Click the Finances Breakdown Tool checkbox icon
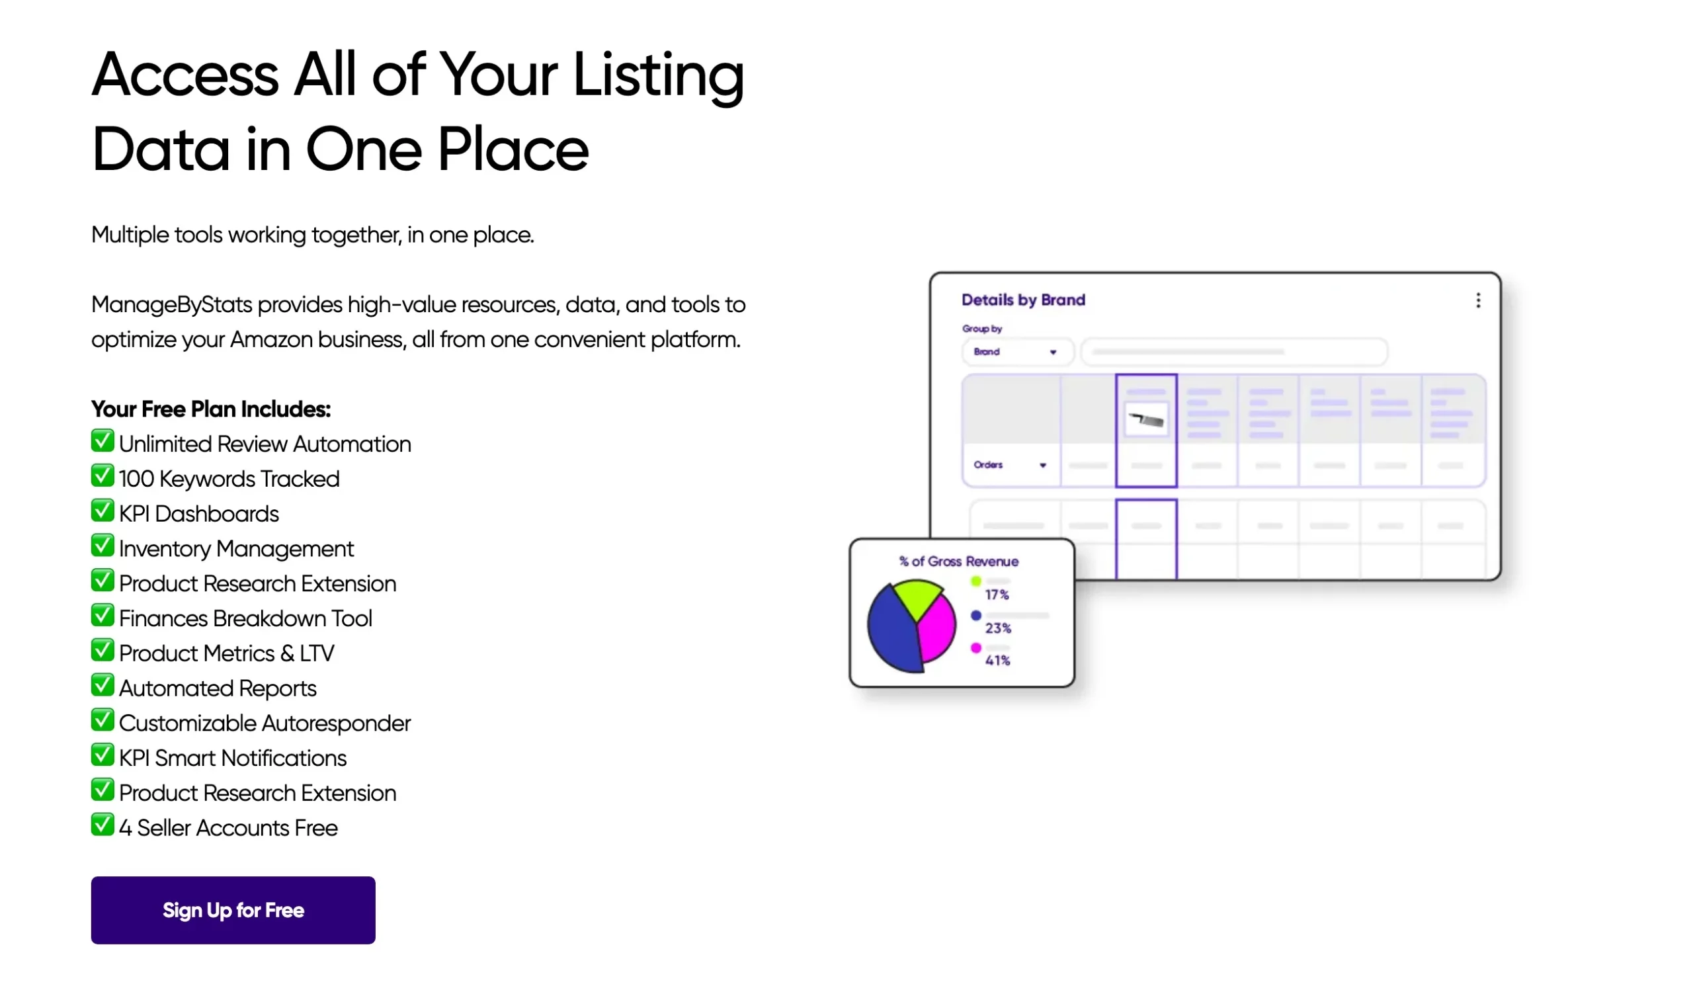Image resolution: width=1693 pixels, height=996 pixels. (x=102, y=616)
